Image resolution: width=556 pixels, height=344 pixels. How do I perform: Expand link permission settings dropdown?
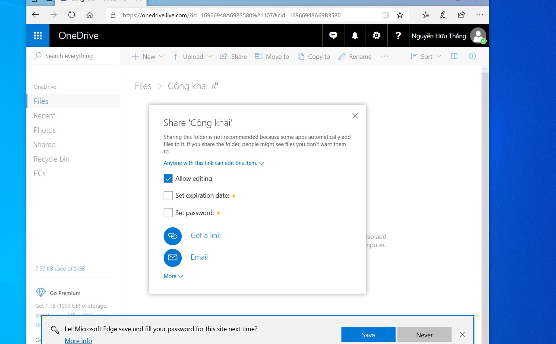click(x=214, y=163)
